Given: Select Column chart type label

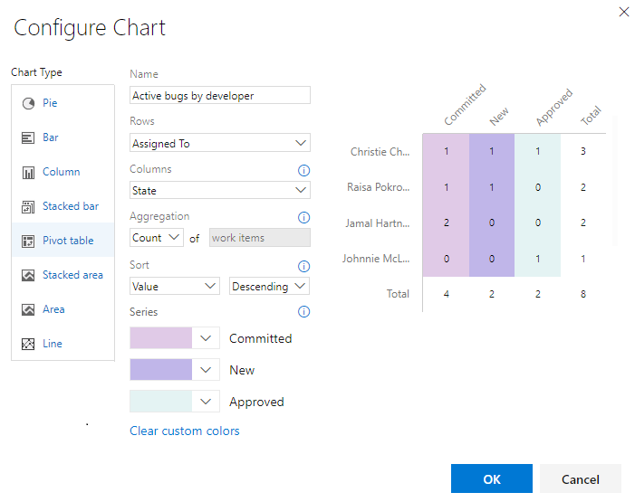Looking at the screenshot, I should 62,172.
